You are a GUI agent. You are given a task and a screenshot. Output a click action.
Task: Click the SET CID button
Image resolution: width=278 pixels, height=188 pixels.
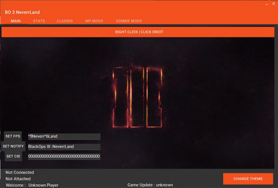(x=13, y=156)
